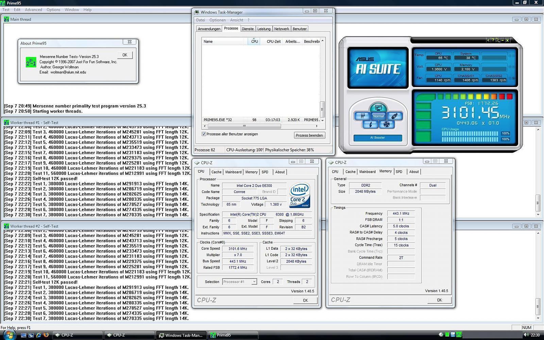Click the Worker thread #1 window icon
The image size is (544, 340).
point(6,122)
